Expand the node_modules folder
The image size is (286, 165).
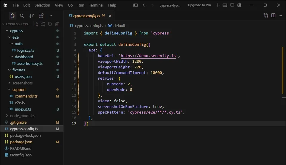click(7, 116)
